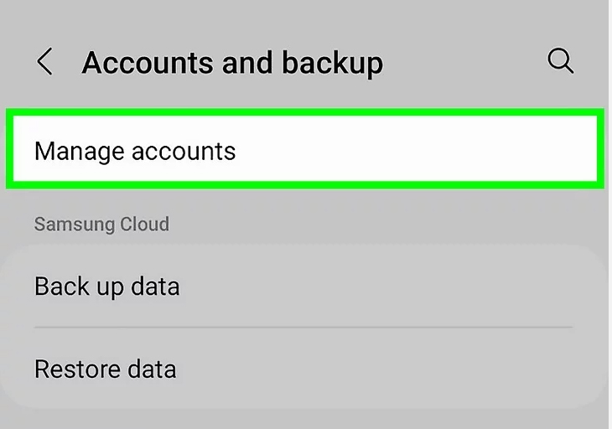Tap the back arrow icon

[45, 61]
